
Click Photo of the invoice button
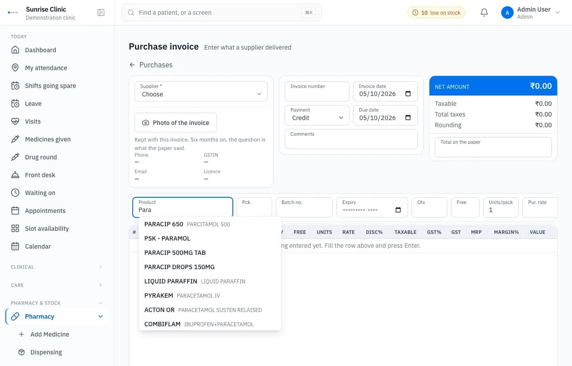click(x=176, y=123)
